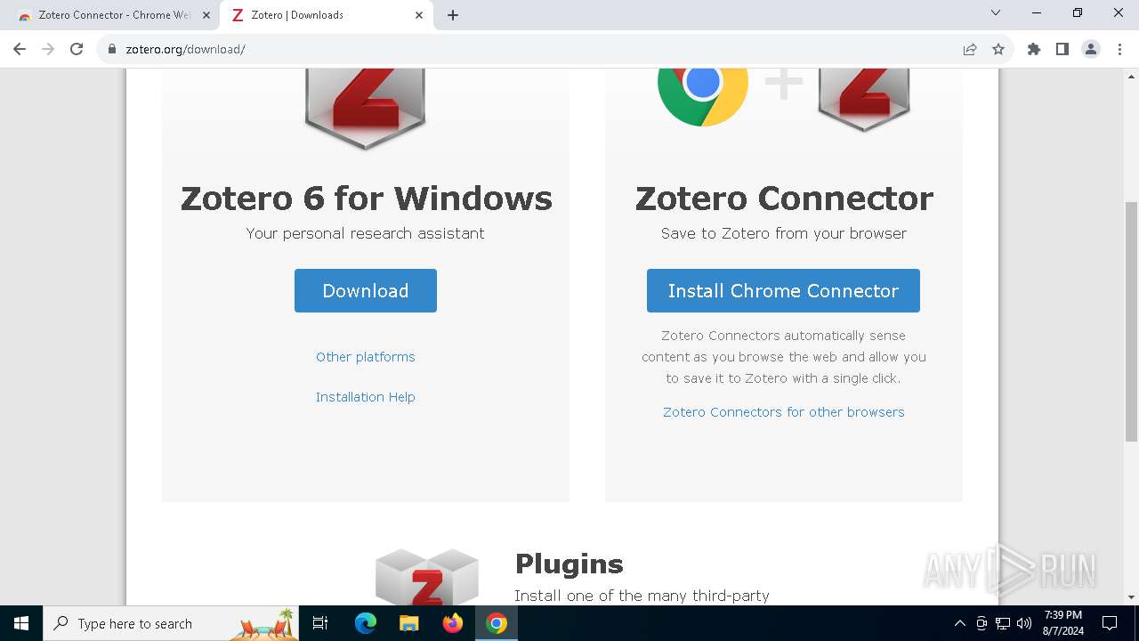
Task: Launch Firefox from taskbar
Action: (x=453, y=623)
